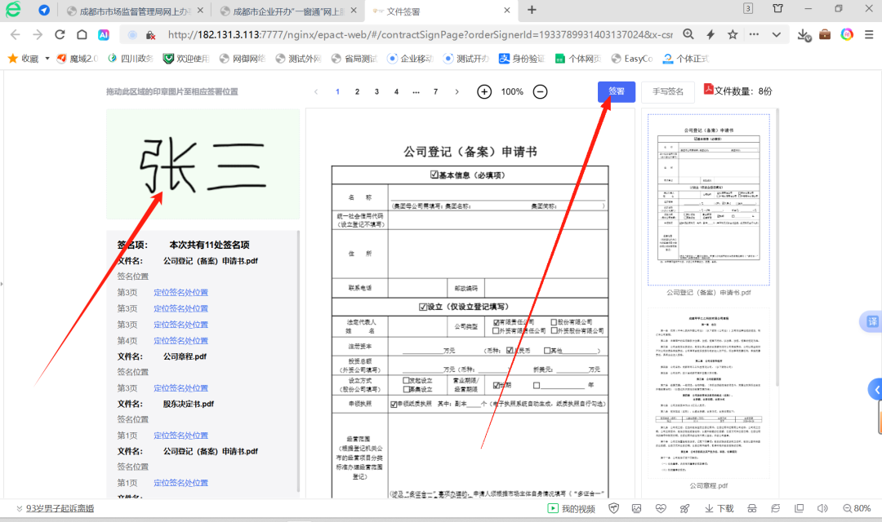Click the 手写签名 button
The image size is (882, 522).
tap(668, 91)
